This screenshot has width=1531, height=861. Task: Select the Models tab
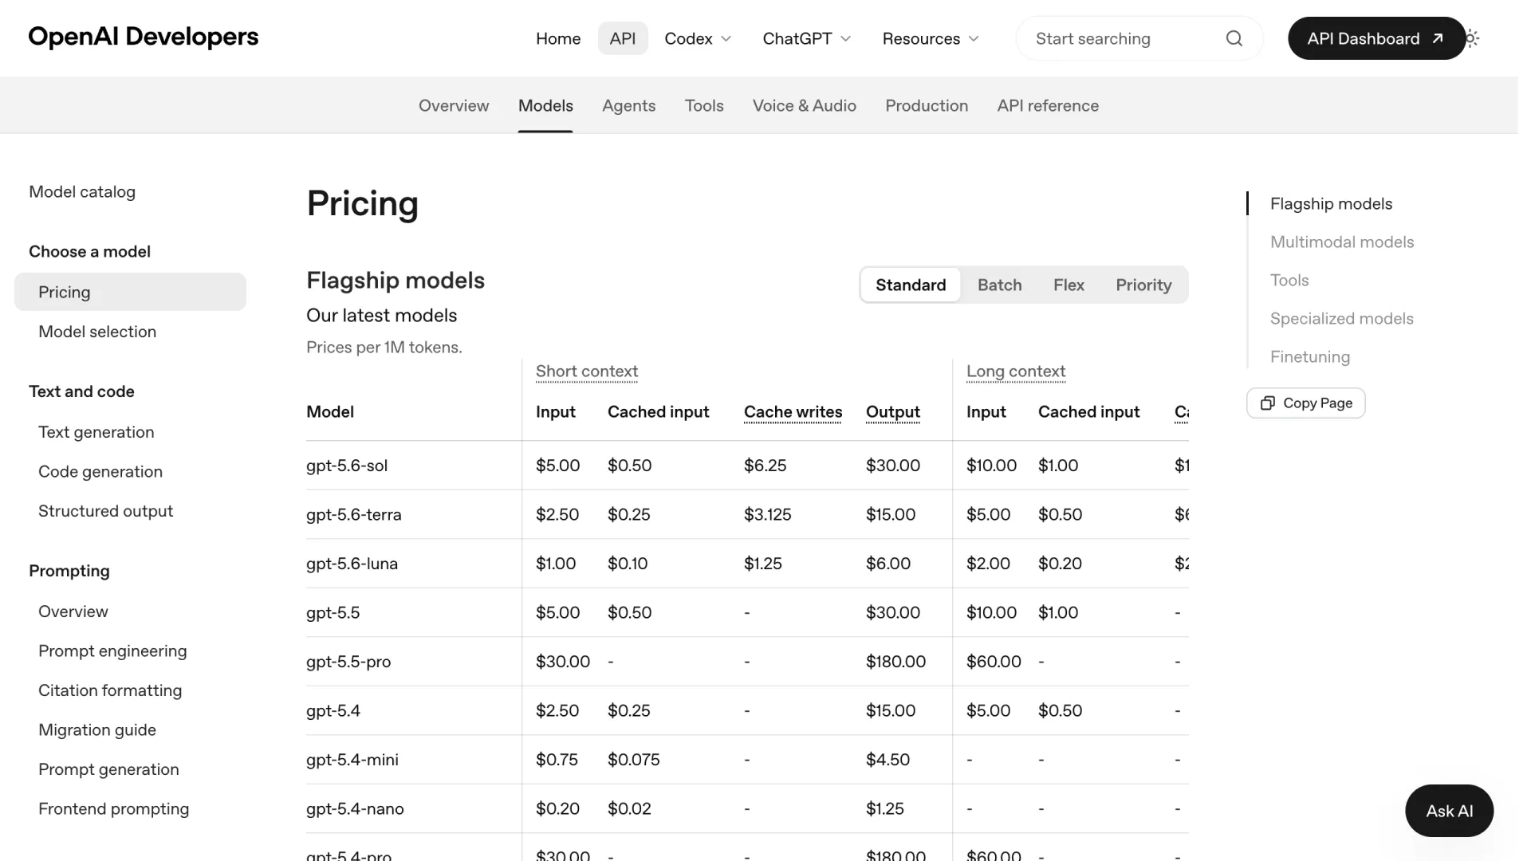tap(545, 105)
